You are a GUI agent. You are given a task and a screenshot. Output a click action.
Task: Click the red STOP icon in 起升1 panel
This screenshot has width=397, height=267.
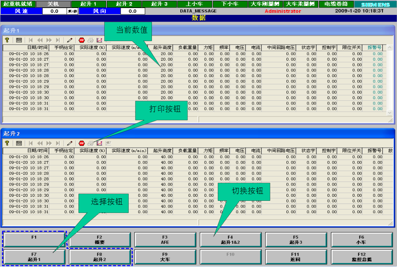point(82,40)
